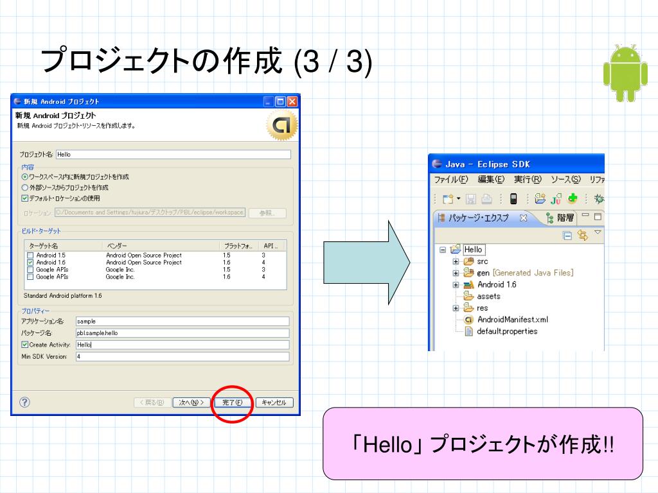
Task: Open the New wizard dropdown arrow
Action: point(458,199)
